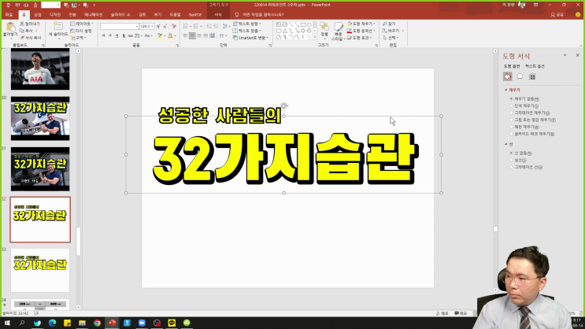Screen dimensions: 585x329
Task: Click the Share (공유) button
Action: tap(557, 14)
